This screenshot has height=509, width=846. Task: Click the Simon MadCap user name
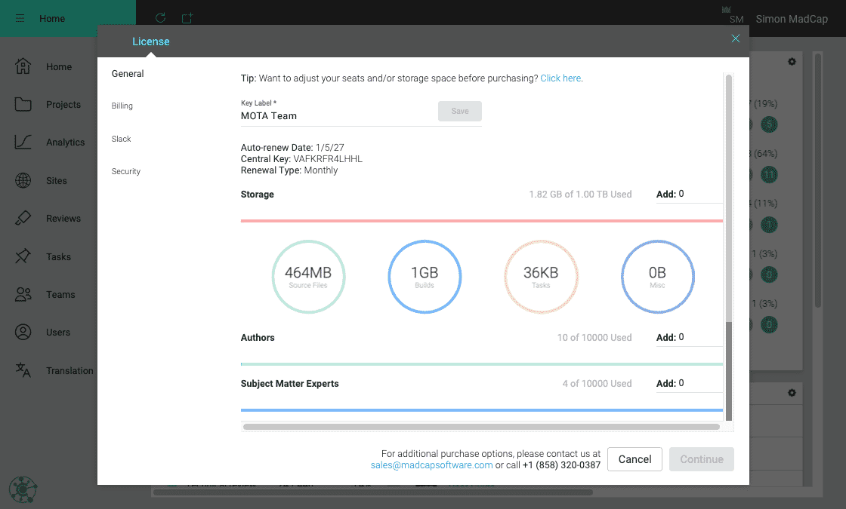(792, 19)
